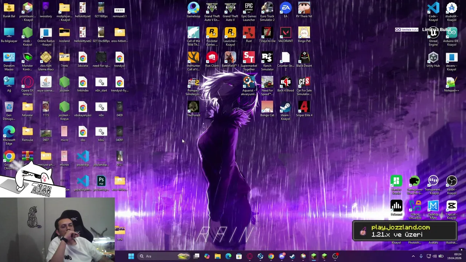Open the Code - Kısayol VS Code icon
This screenshot has width=466, height=262.
(x=433, y=12)
